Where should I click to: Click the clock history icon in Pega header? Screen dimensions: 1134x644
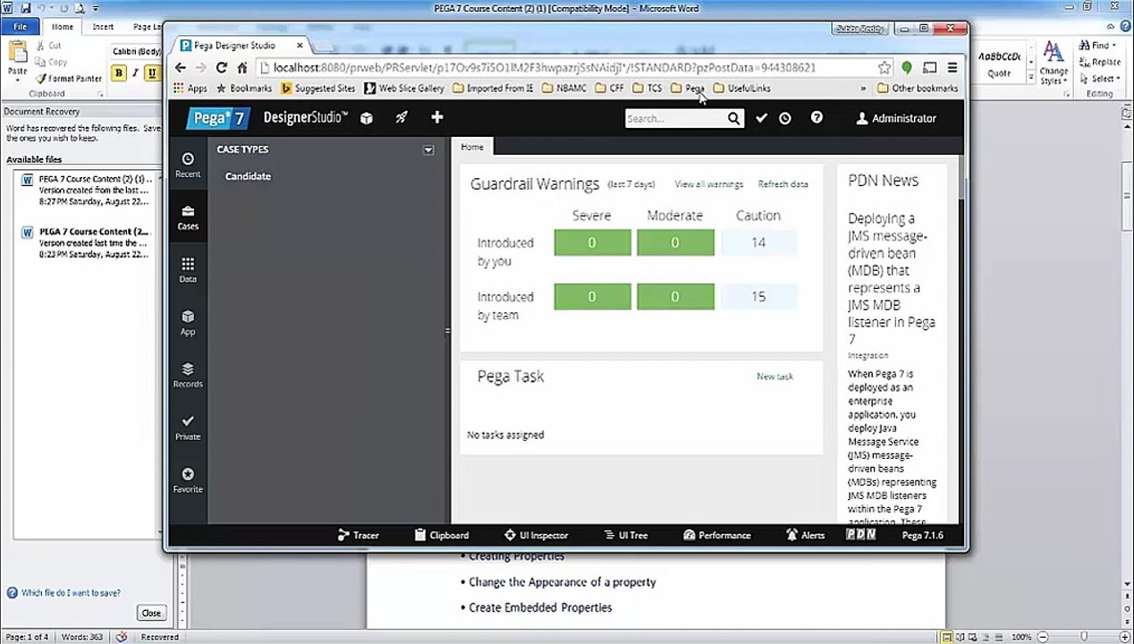coord(784,118)
